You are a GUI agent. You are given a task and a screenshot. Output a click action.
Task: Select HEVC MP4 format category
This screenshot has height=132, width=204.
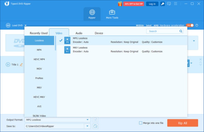[39, 59]
